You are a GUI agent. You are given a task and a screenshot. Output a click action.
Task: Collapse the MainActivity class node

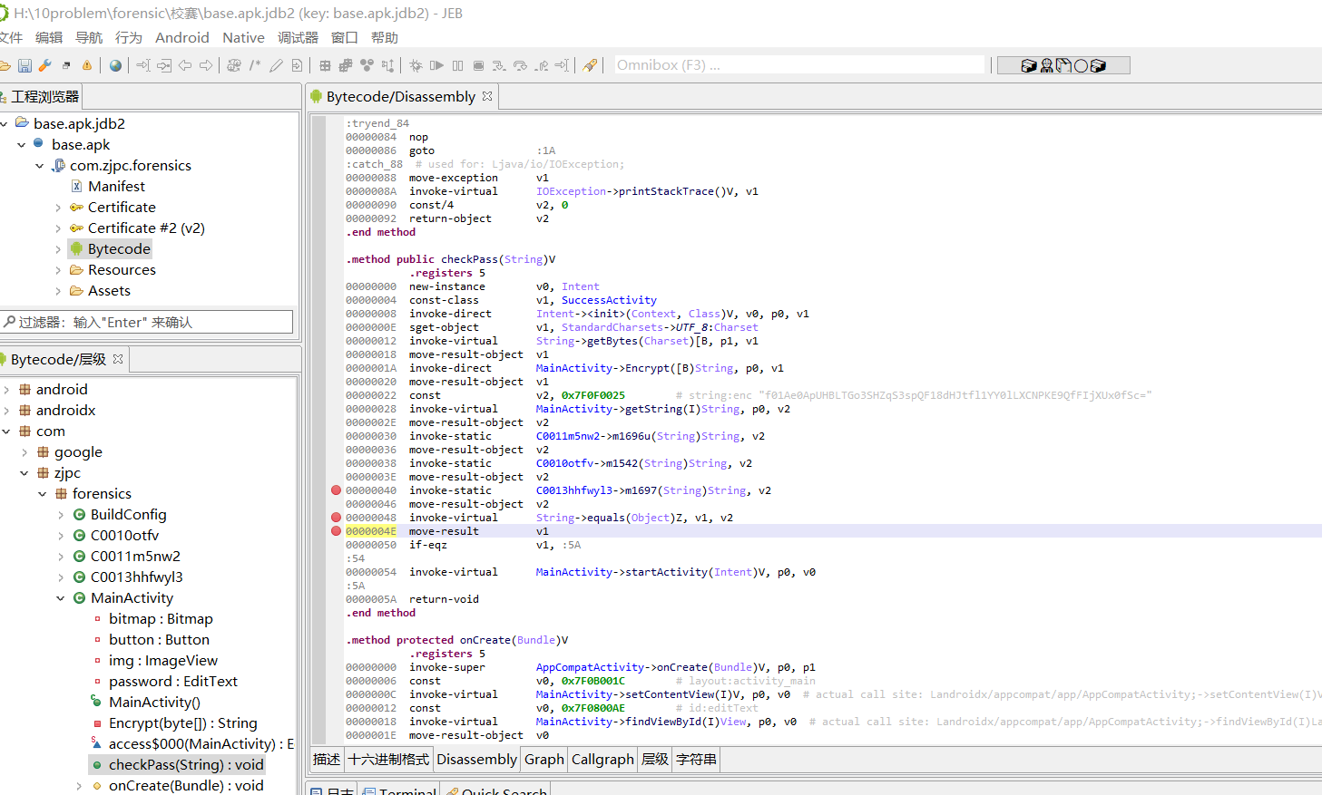[61, 598]
